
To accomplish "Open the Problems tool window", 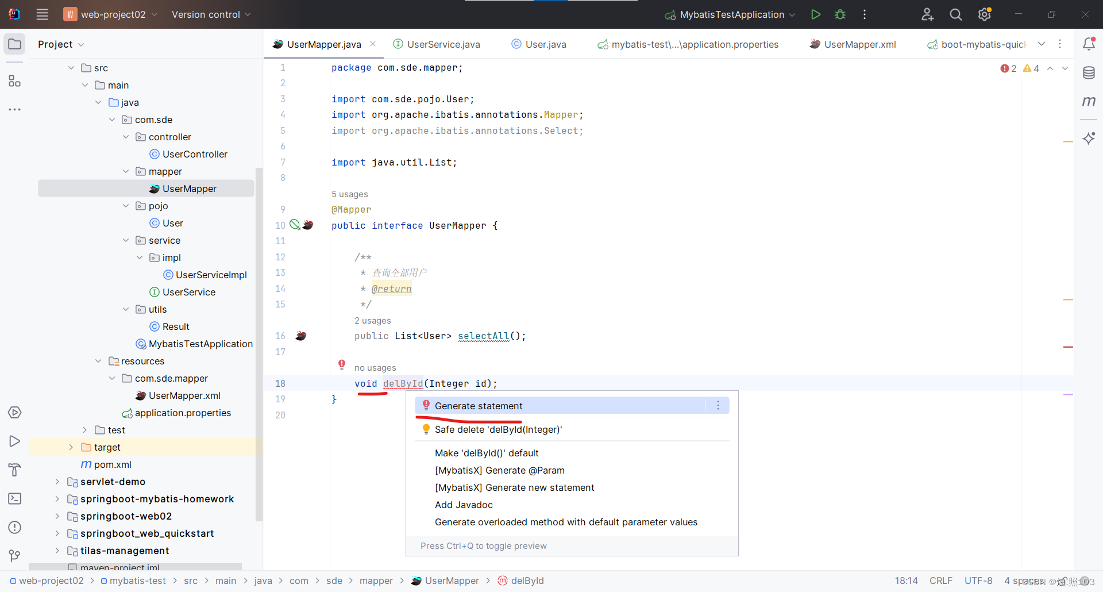I will [14, 527].
